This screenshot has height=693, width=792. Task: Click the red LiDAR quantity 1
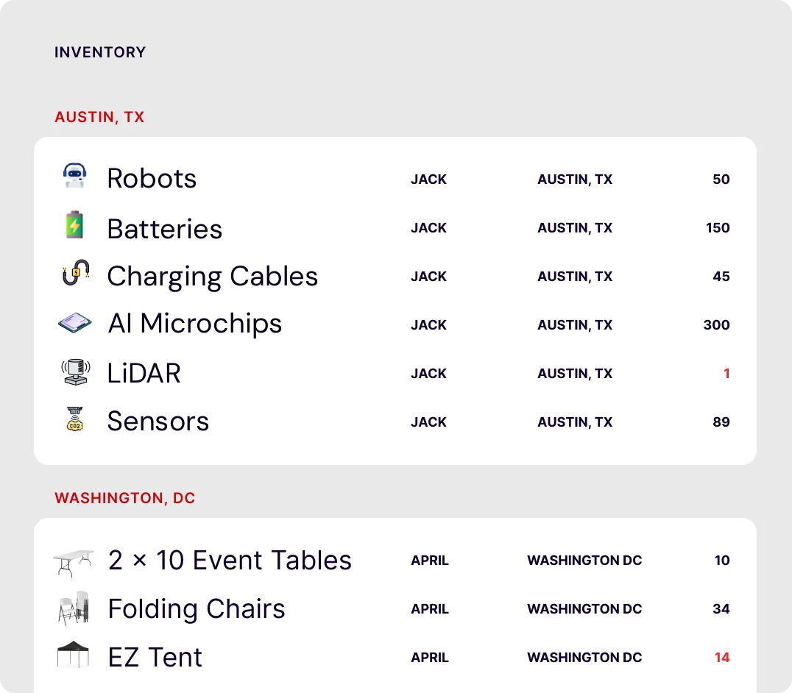tap(726, 374)
